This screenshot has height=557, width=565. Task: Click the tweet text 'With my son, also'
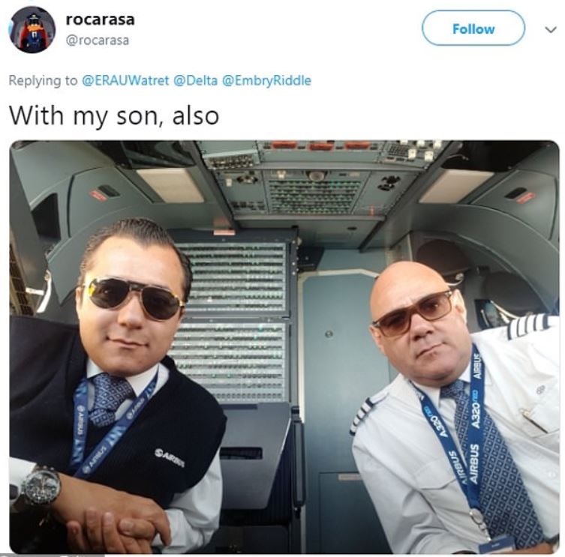114,116
